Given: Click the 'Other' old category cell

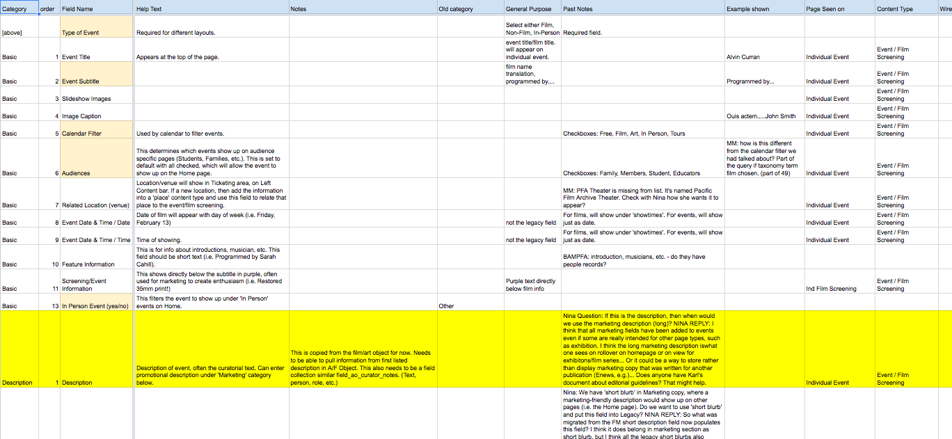Looking at the screenshot, I should click(470, 302).
